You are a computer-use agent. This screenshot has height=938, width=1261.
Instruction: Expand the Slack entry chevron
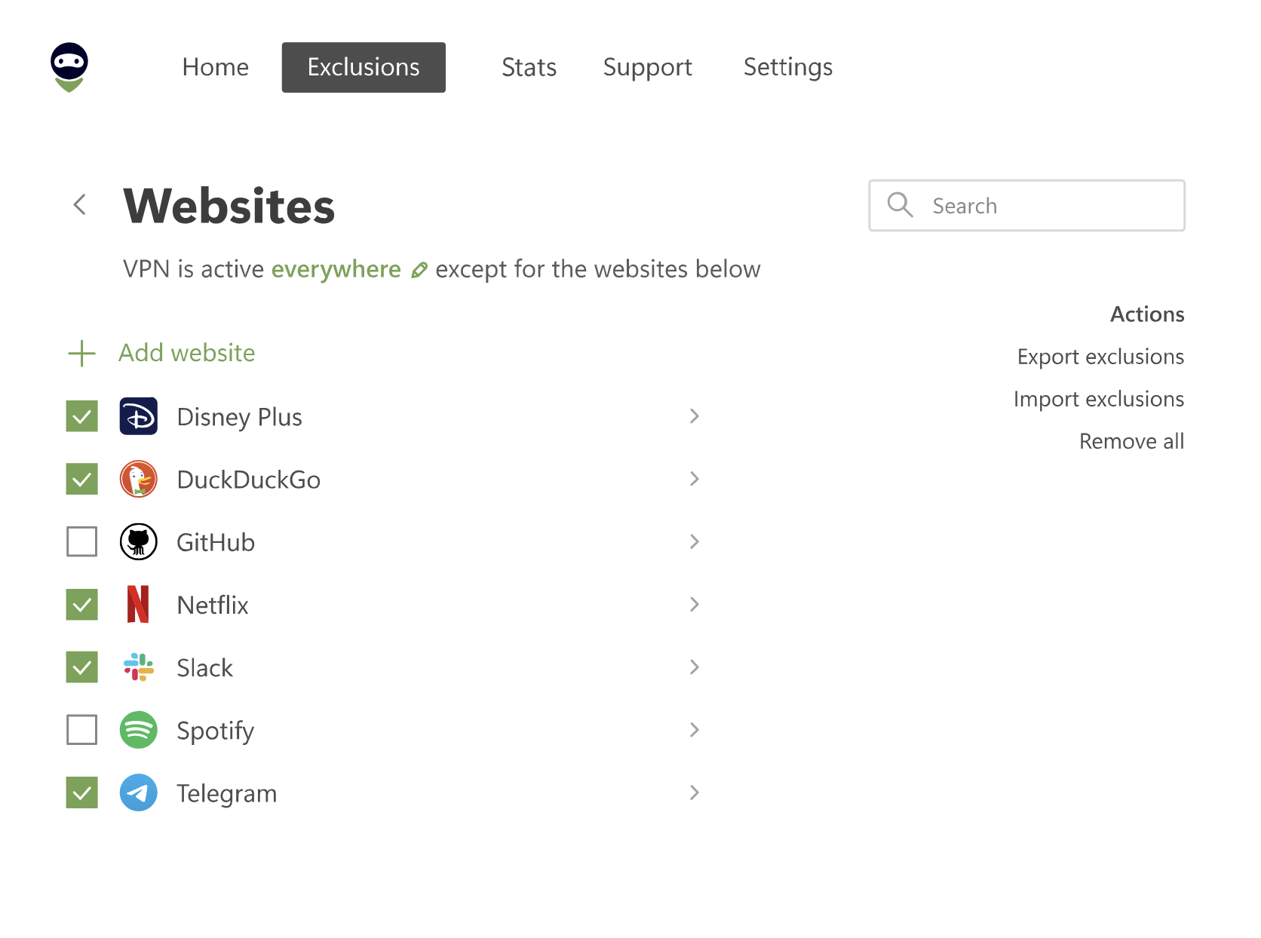point(695,667)
